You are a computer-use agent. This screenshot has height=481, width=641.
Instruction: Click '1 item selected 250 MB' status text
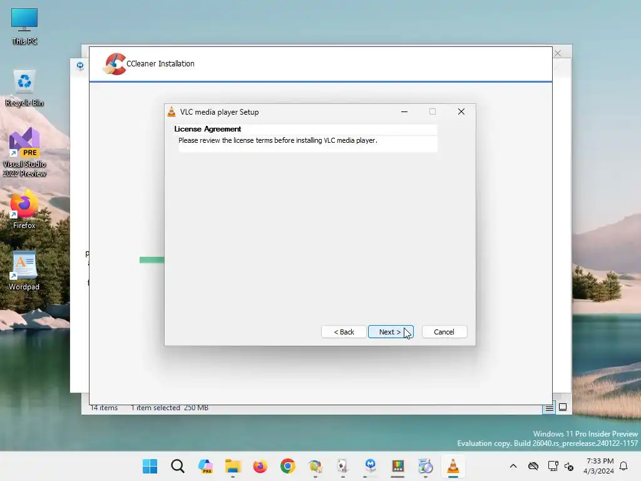click(170, 408)
